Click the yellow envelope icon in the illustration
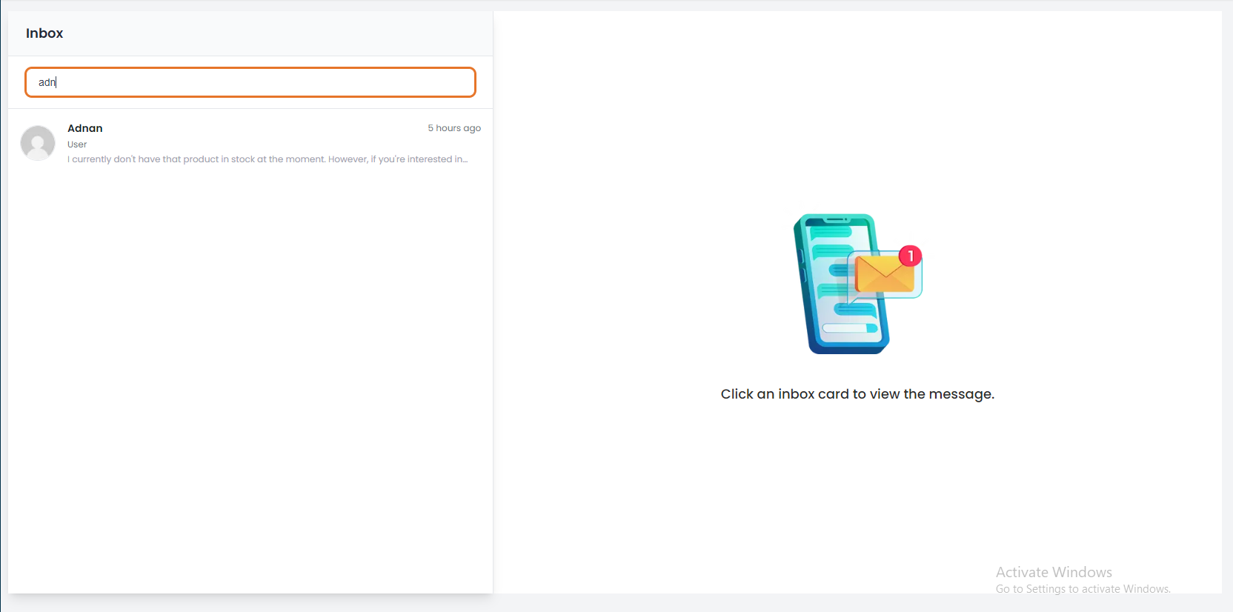 [884, 274]
